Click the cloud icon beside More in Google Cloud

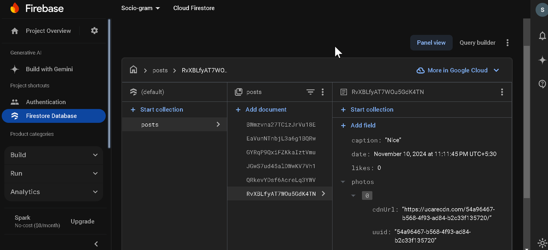point(421,70)
